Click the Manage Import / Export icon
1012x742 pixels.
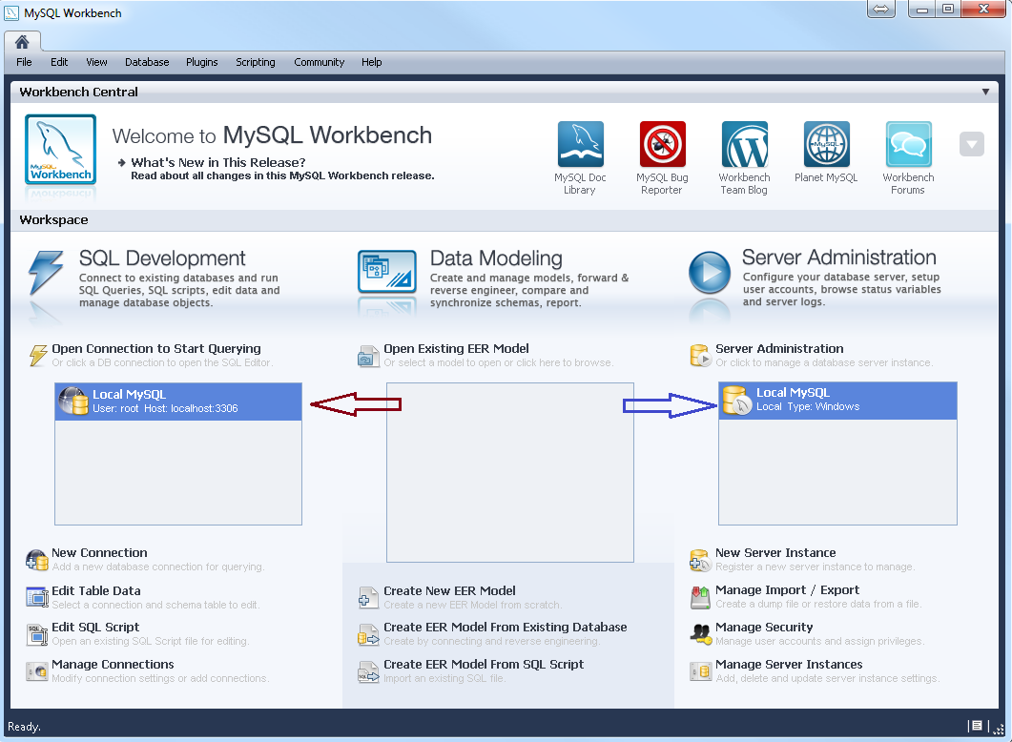point(700,597)
